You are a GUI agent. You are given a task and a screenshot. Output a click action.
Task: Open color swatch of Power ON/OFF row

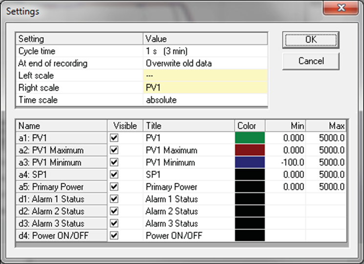(x=250, y=236)
